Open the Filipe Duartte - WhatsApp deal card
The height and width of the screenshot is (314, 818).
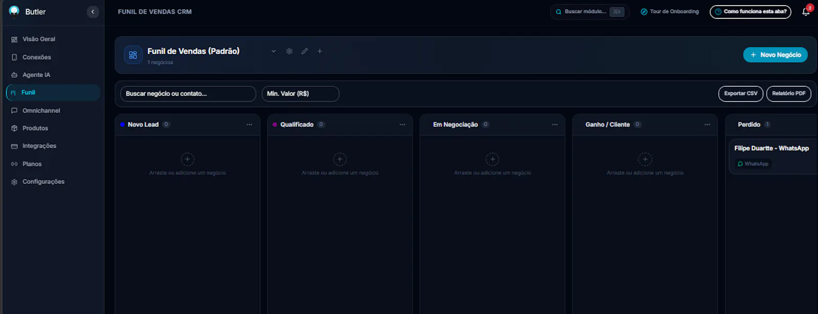point(773,156)
